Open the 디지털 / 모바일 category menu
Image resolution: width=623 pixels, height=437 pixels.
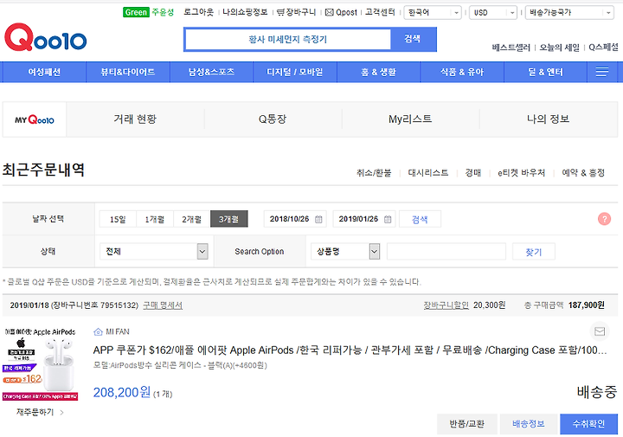pos(295,72)
